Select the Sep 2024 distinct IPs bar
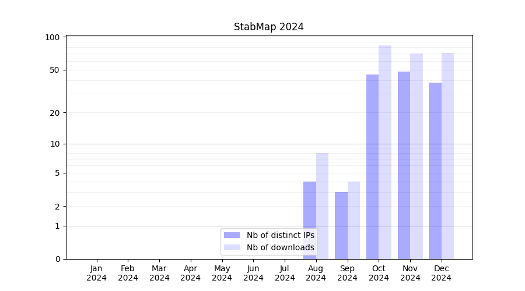525x291 pixels. [341, 225]
